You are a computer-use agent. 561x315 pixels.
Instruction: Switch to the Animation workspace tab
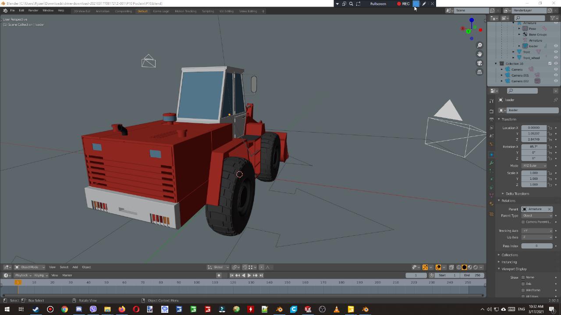pyautogui.click(x=103, y=11)
